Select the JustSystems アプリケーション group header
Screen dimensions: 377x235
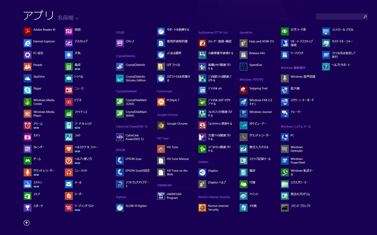[x=213, y=33]
